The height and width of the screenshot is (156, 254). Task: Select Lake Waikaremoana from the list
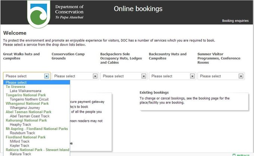pos(25,91)
